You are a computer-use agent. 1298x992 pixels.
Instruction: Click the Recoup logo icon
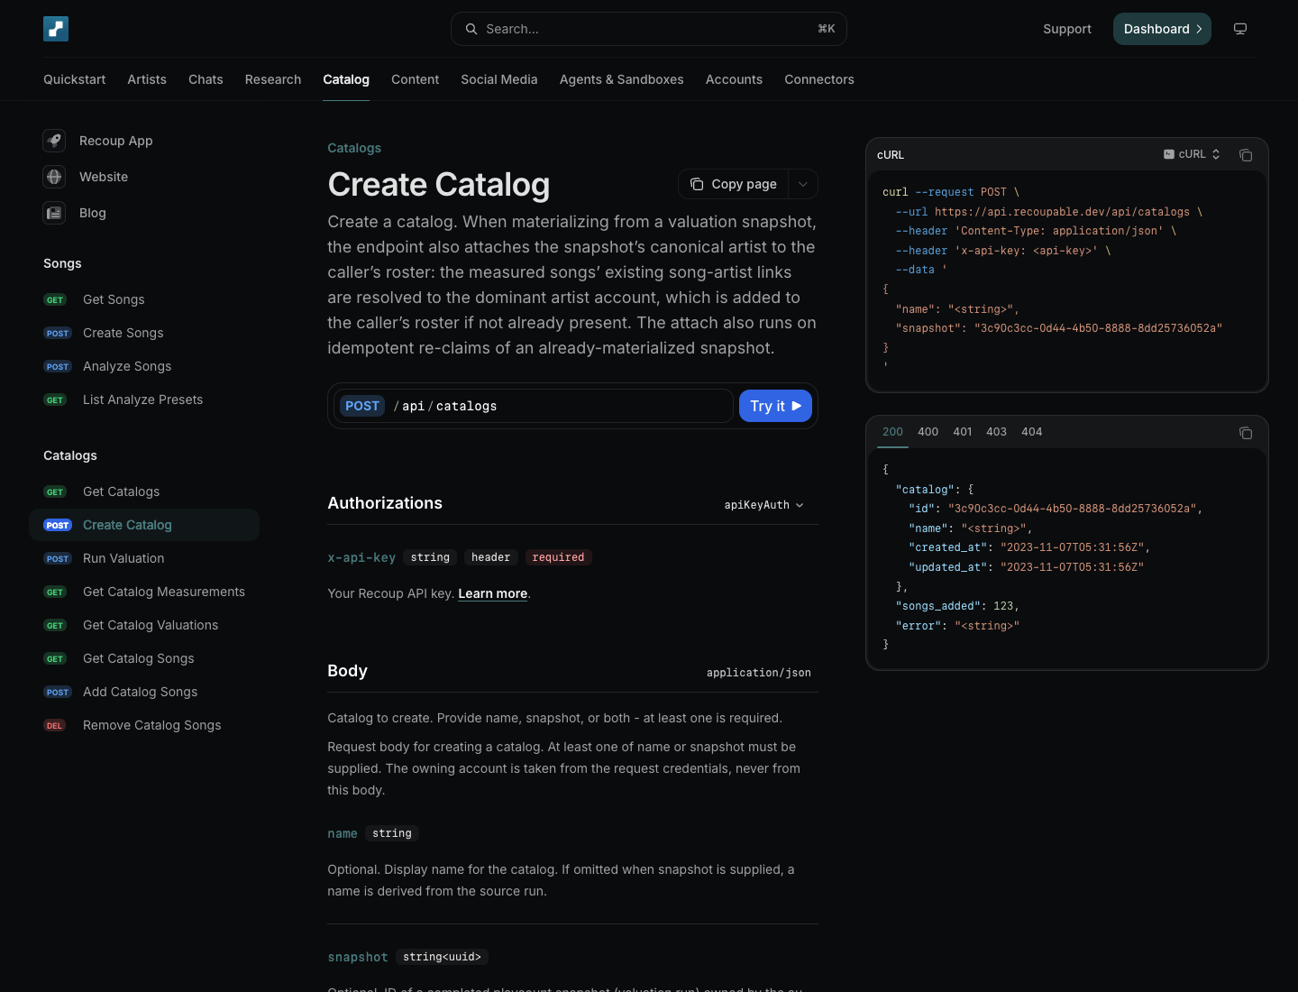(56, 29)
